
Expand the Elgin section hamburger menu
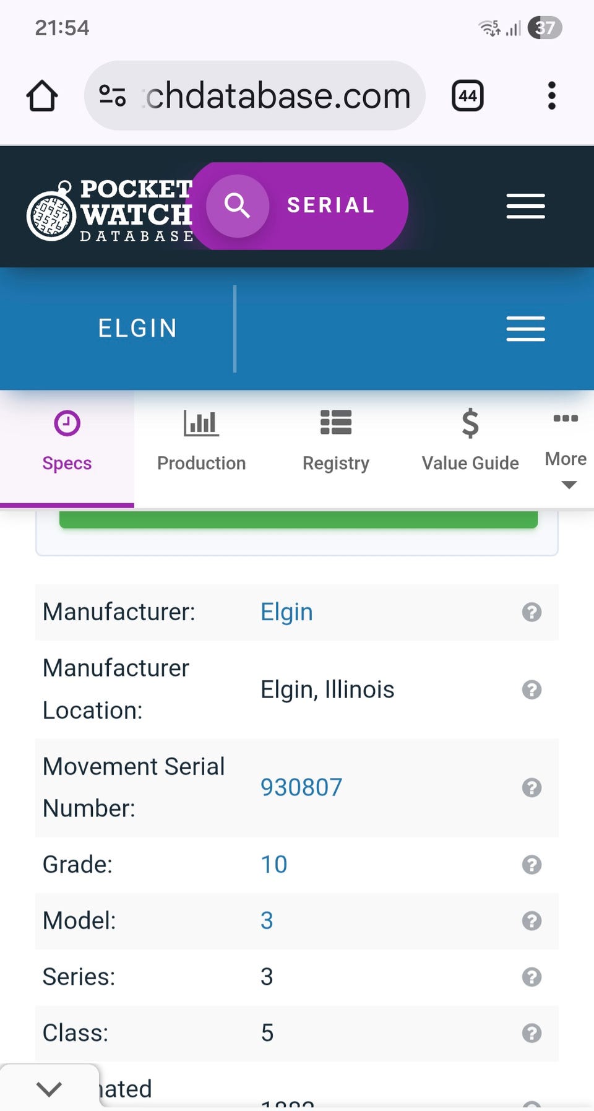point(525,329)
